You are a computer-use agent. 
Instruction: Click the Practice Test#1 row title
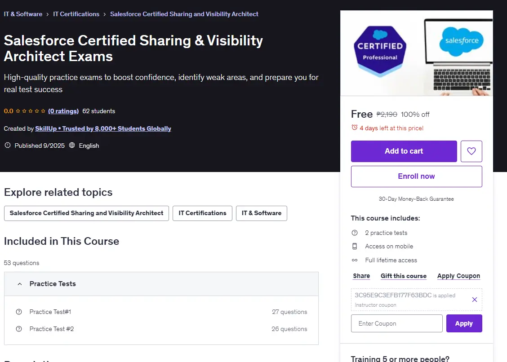coord(50,312)
